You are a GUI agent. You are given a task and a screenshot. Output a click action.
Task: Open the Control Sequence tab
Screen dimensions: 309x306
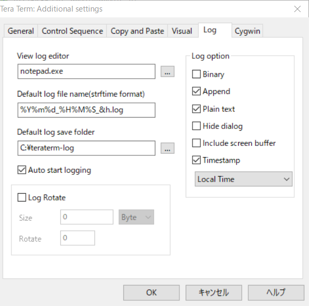72,31
